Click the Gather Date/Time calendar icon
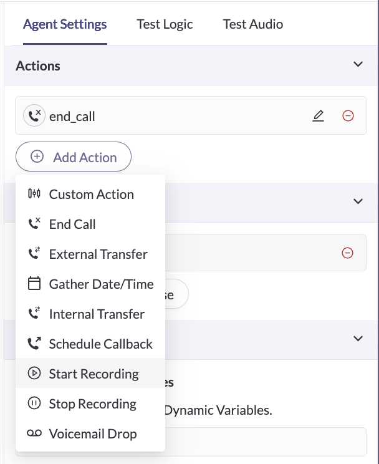Screen dimensions: 379x464 [x=34, y=284]
